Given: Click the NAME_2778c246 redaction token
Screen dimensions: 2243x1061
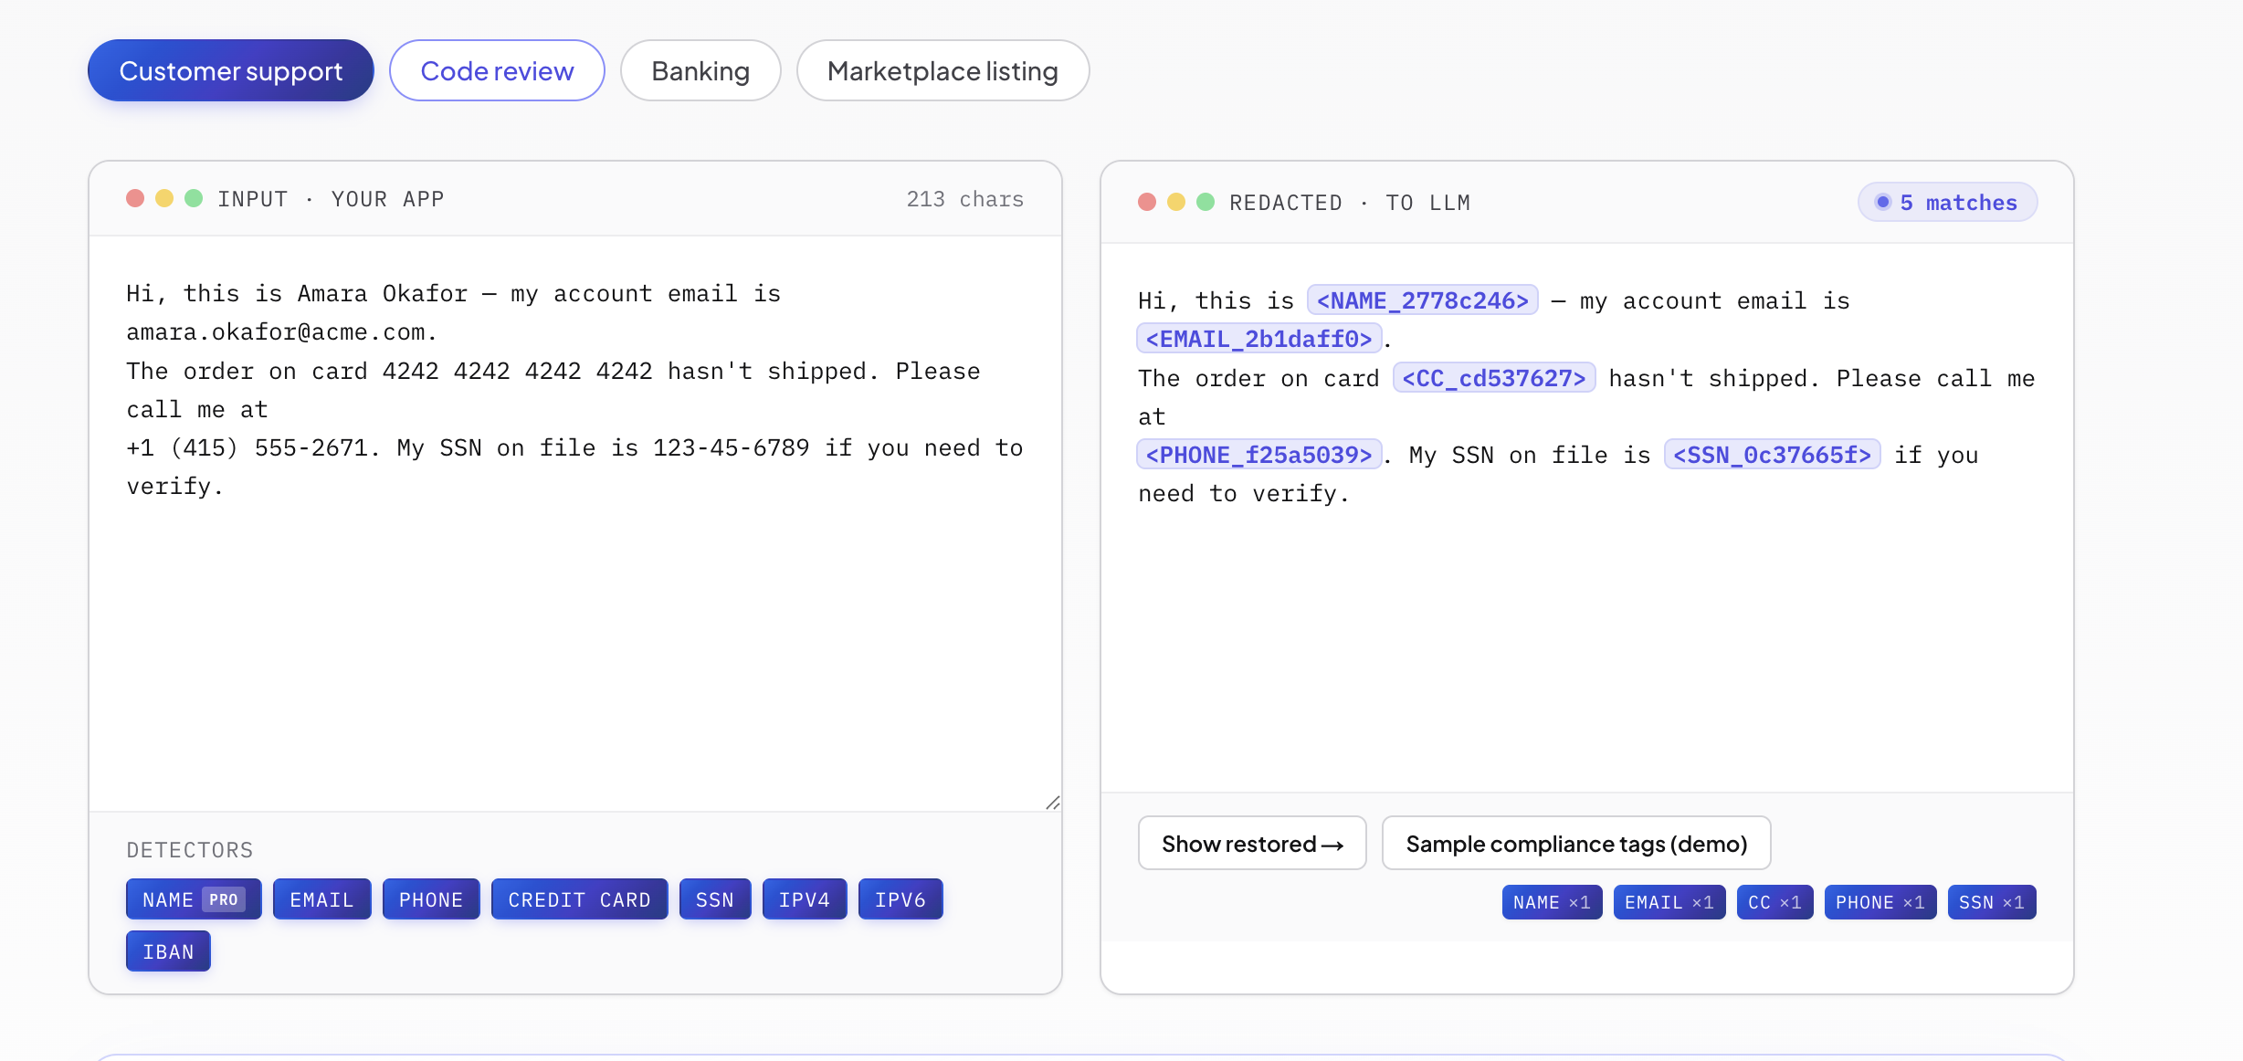Looking at the screenshot, I should (x=1422, y=300).
